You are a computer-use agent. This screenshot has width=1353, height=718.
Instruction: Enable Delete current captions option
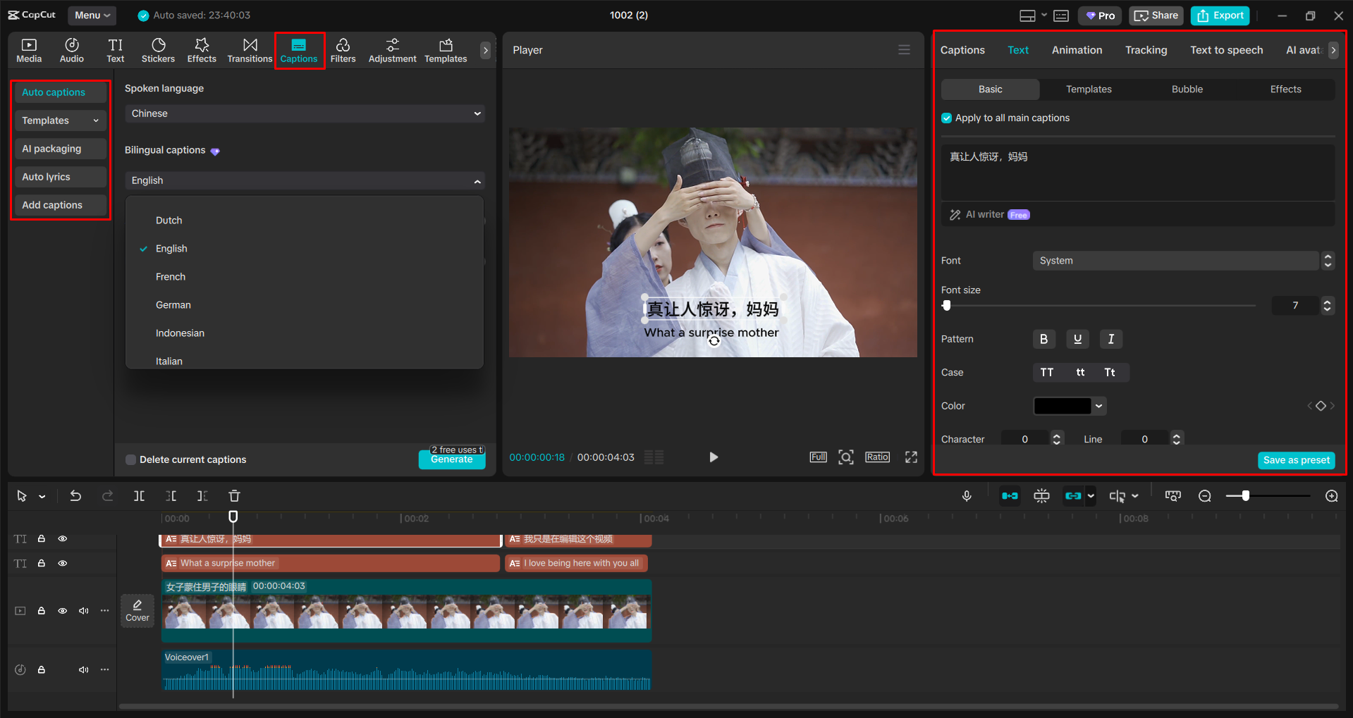[130, 459]
